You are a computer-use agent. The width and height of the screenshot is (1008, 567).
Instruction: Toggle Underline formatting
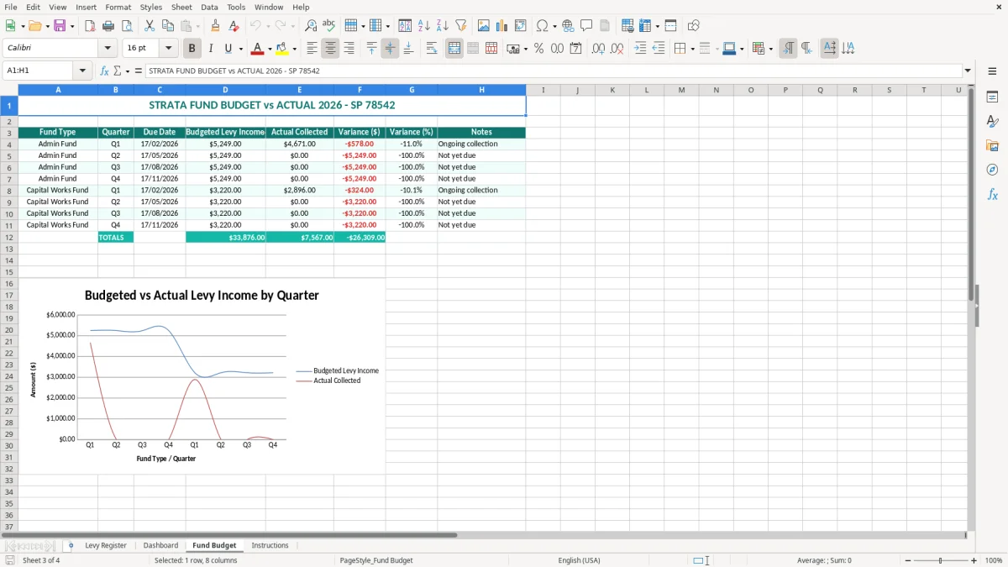(x=228, y=49)
